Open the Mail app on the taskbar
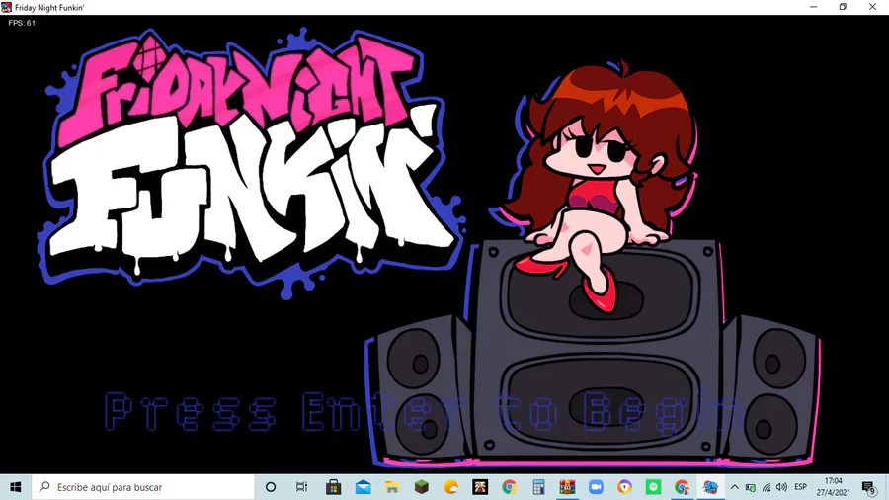889x500 pixels. [x=363, y=487]
